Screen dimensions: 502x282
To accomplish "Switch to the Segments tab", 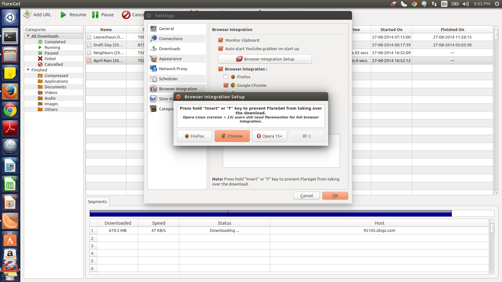I will pos(97,201).
